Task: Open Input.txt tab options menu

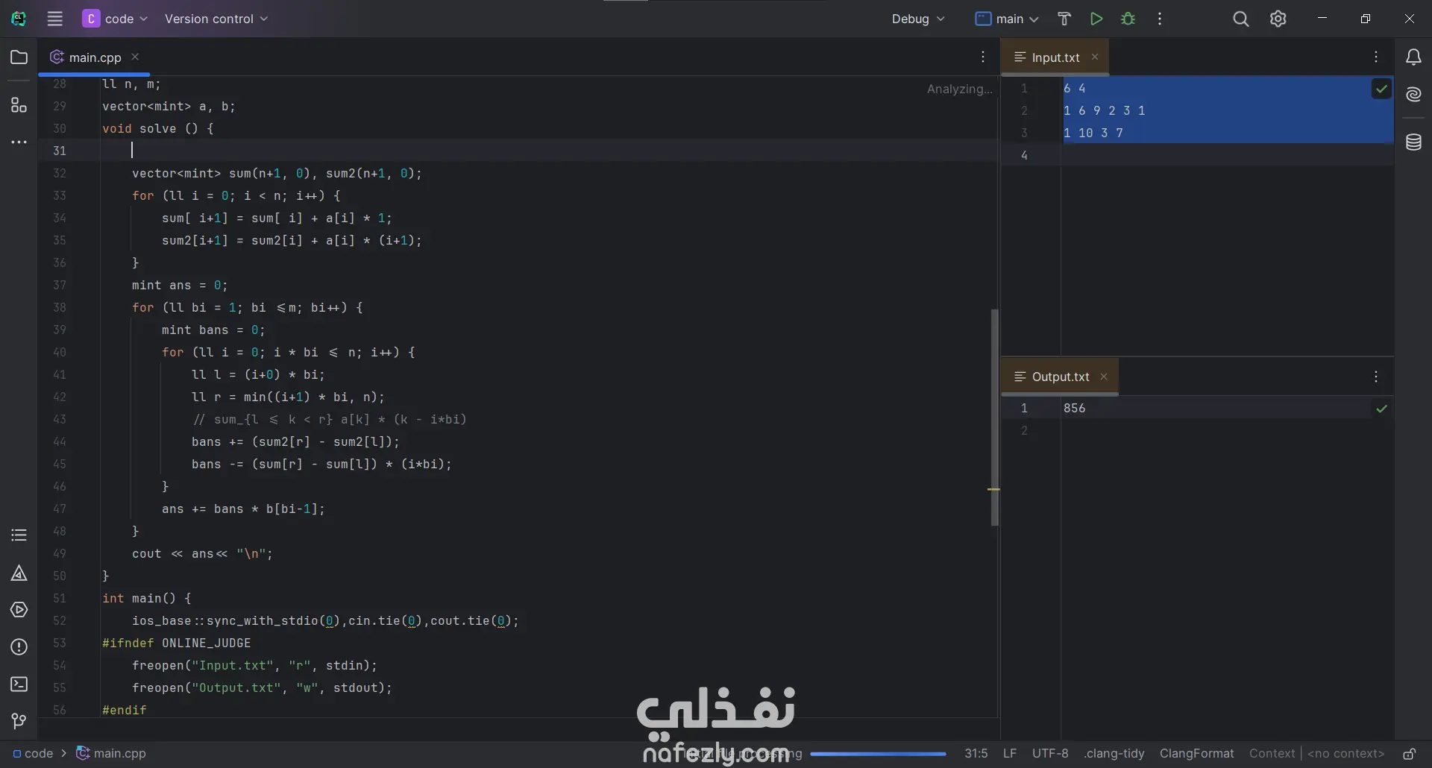Action: [1376, 57]
